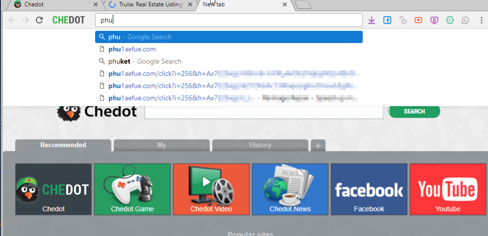Image resolution: width=488 pixels, height=236 pixels.
Task: Open the WhatsApp toolbar icon
Action: 465,20
